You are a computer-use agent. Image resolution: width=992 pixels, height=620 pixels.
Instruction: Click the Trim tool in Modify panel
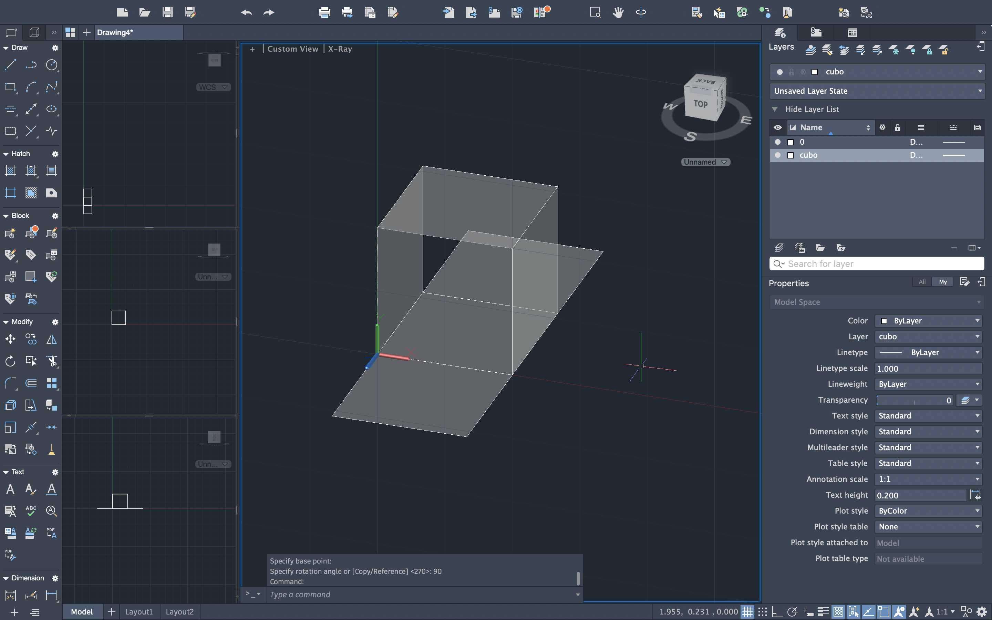52,361
